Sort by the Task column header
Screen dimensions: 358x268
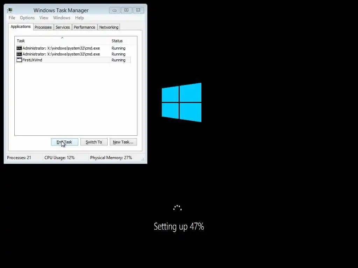(62, 41)
